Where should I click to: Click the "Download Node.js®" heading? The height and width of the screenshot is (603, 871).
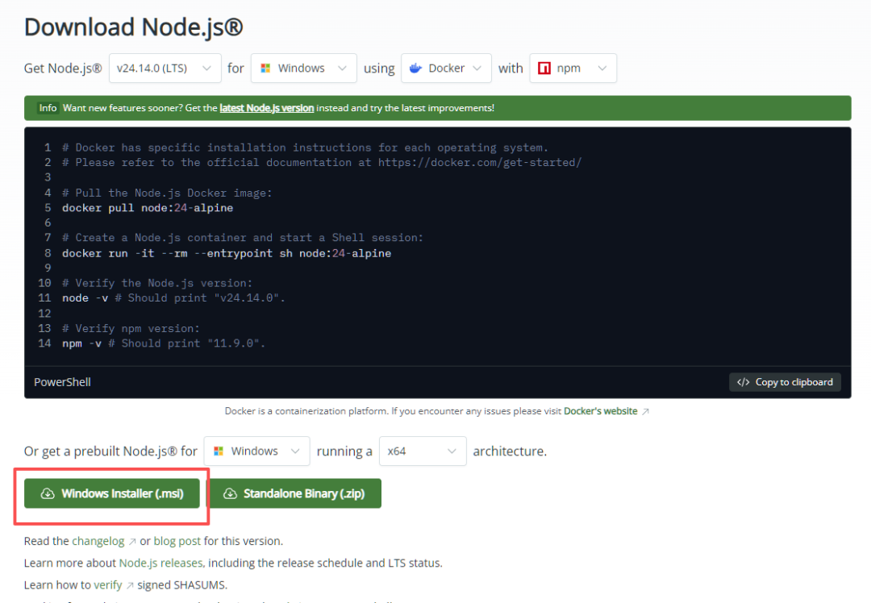click(133, 27)
